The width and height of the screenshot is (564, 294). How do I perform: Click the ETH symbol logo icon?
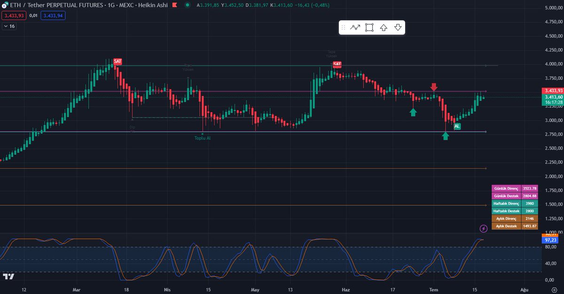point(4,5)
